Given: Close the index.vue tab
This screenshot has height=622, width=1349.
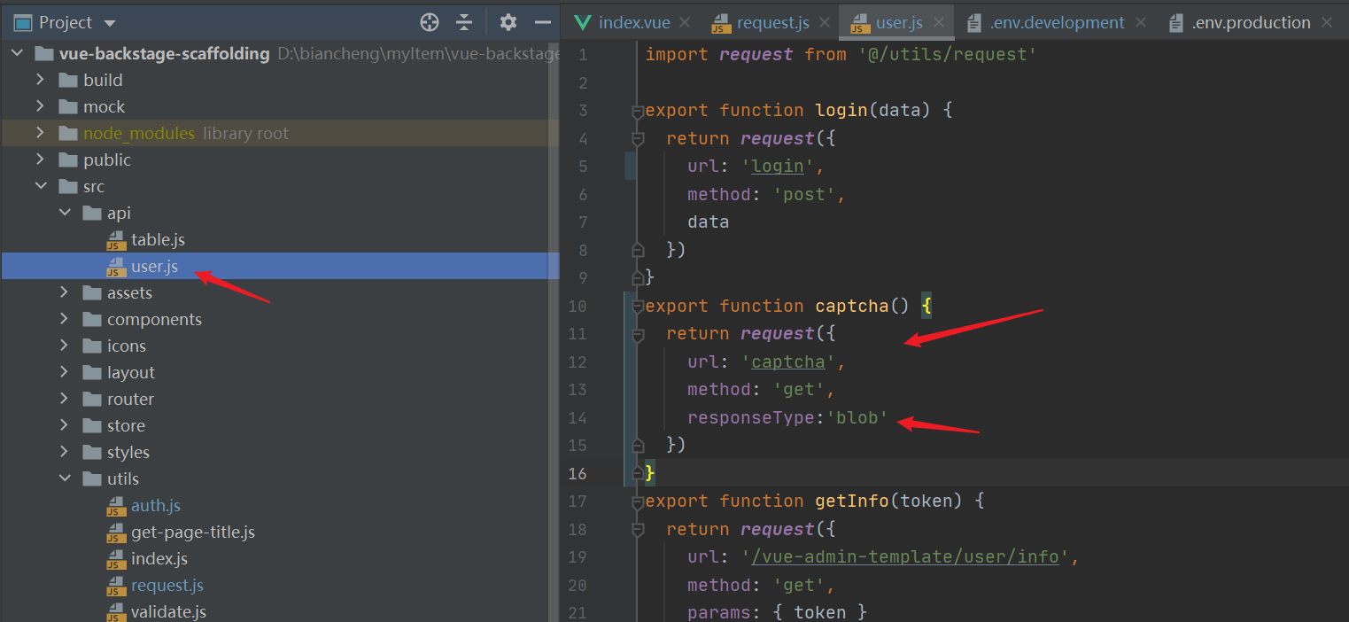Looking at the screenshot, I should coord(686,23).
